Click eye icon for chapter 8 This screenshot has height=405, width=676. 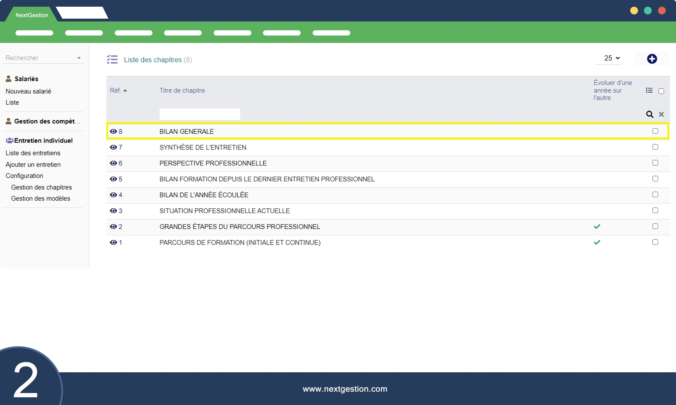pos(113,132)
